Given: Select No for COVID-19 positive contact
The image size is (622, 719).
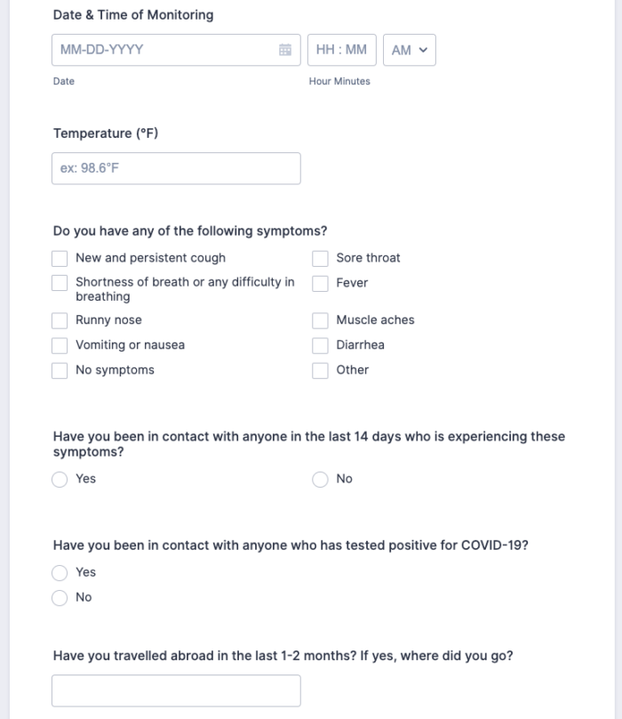Looking at the screenshot, I should pos(60,597).
